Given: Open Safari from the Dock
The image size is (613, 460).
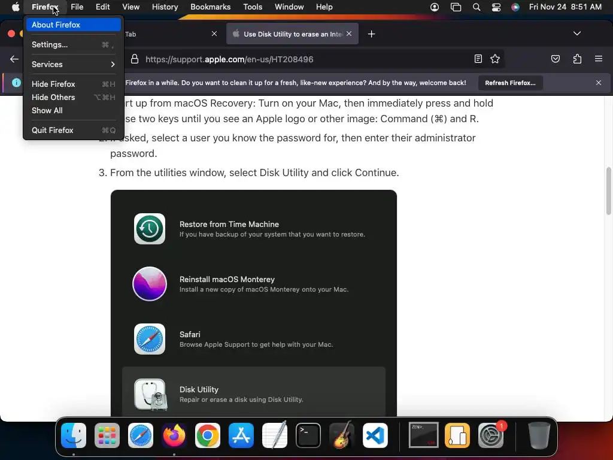Looking at the screenshot, I should click(140, 435).
